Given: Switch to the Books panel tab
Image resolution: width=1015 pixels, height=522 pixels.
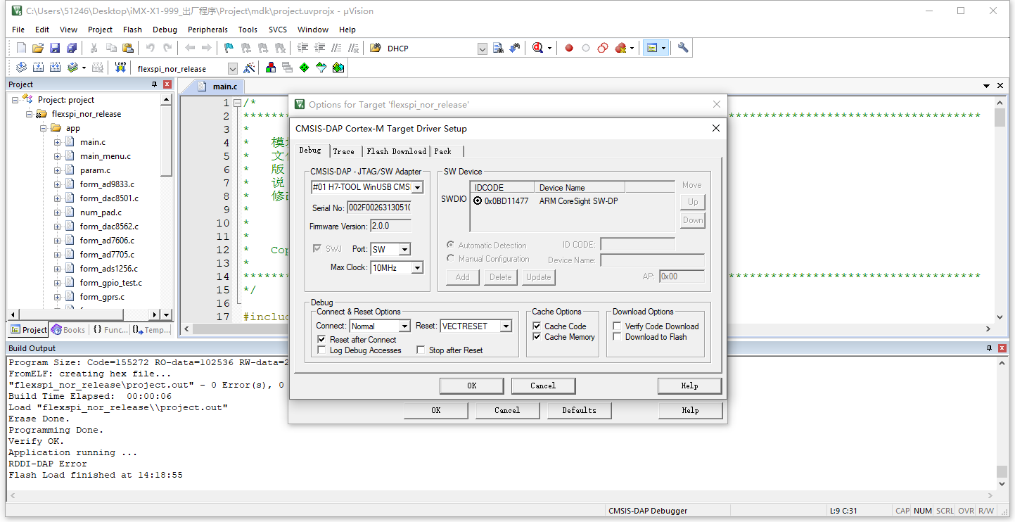Looking at the screenshot, I should click(x=68, y=330).
